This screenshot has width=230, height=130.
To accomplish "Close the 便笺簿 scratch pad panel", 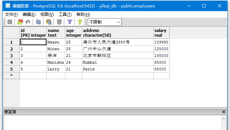I will pyautogui.click(x=224, y=112).
